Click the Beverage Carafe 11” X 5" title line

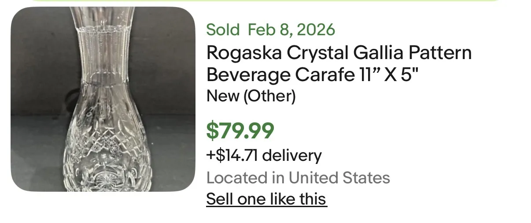tap(311, 75)
